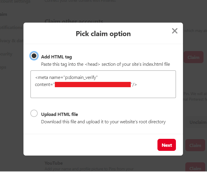Click the "Upload HTML file" label text
Viewport: 207px width, 172px height.
coord(60,114)
